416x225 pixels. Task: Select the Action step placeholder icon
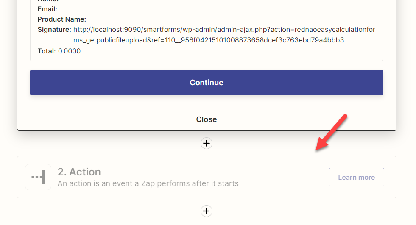pos(38,177)
